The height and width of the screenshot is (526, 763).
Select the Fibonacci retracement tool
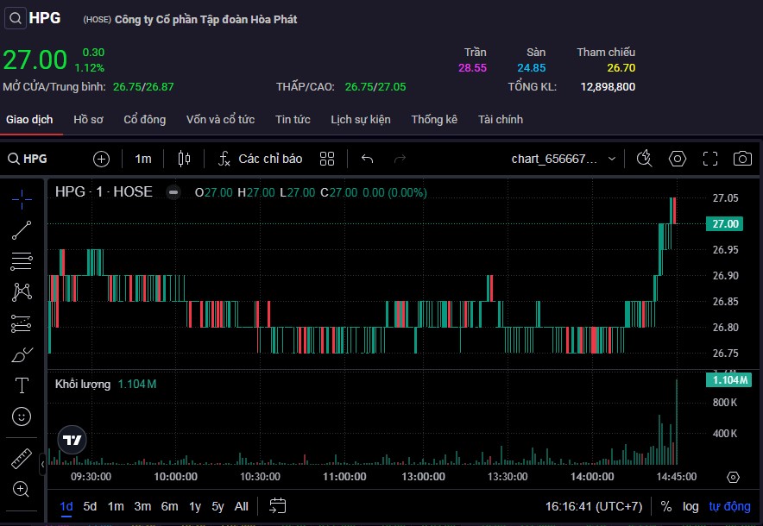coord(22,261)
